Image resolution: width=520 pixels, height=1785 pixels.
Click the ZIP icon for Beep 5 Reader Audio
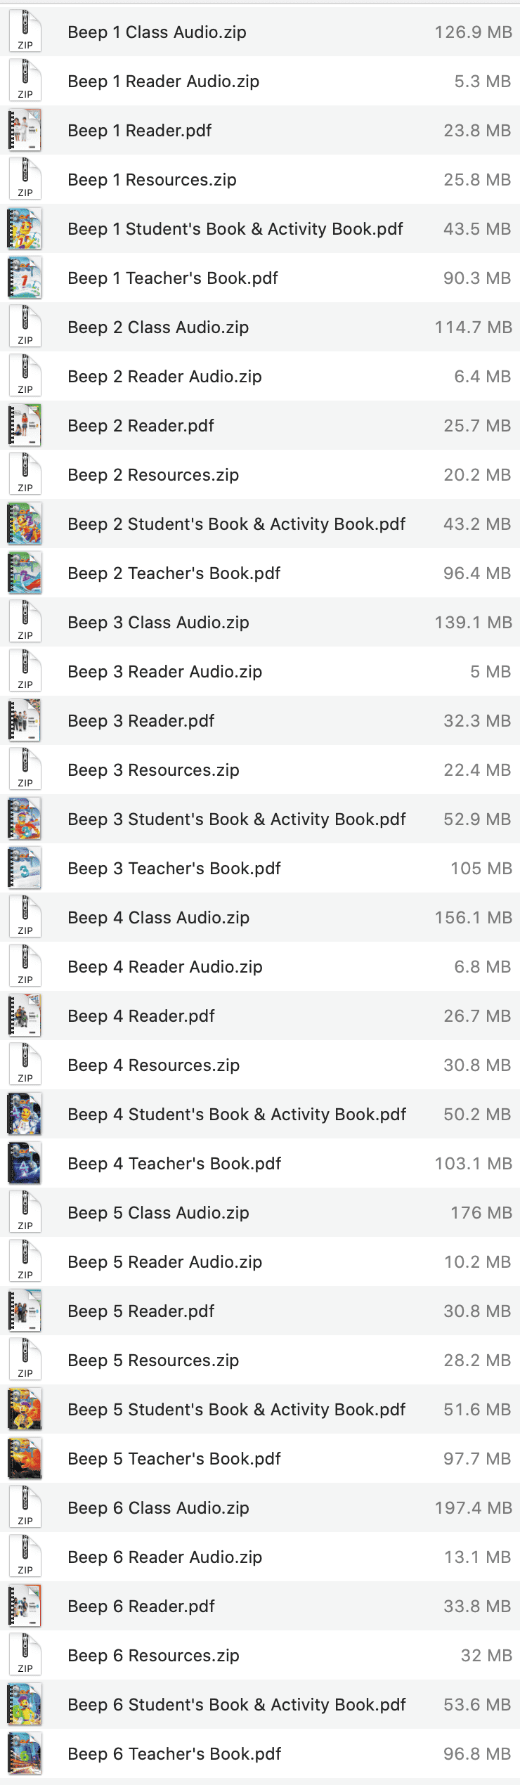[25, 1261]
